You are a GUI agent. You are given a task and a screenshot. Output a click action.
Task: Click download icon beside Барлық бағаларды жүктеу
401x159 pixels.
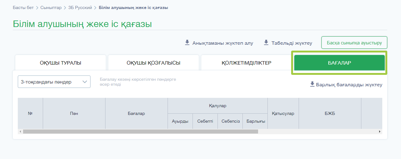(312, 84)
